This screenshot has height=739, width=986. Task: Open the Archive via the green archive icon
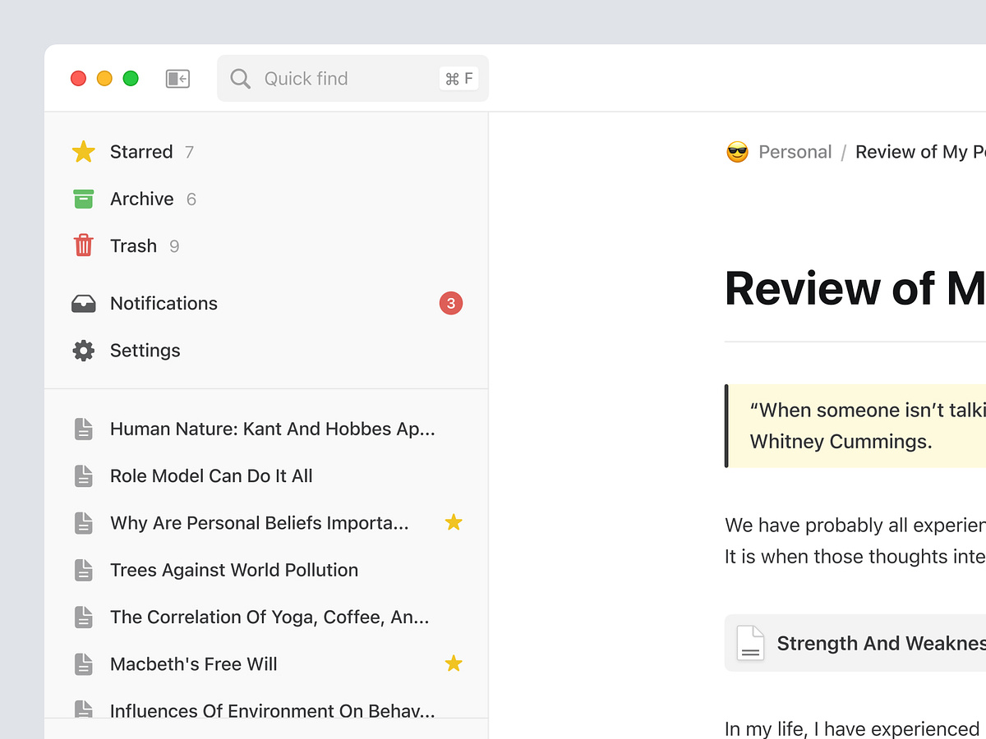coord(83,199)
